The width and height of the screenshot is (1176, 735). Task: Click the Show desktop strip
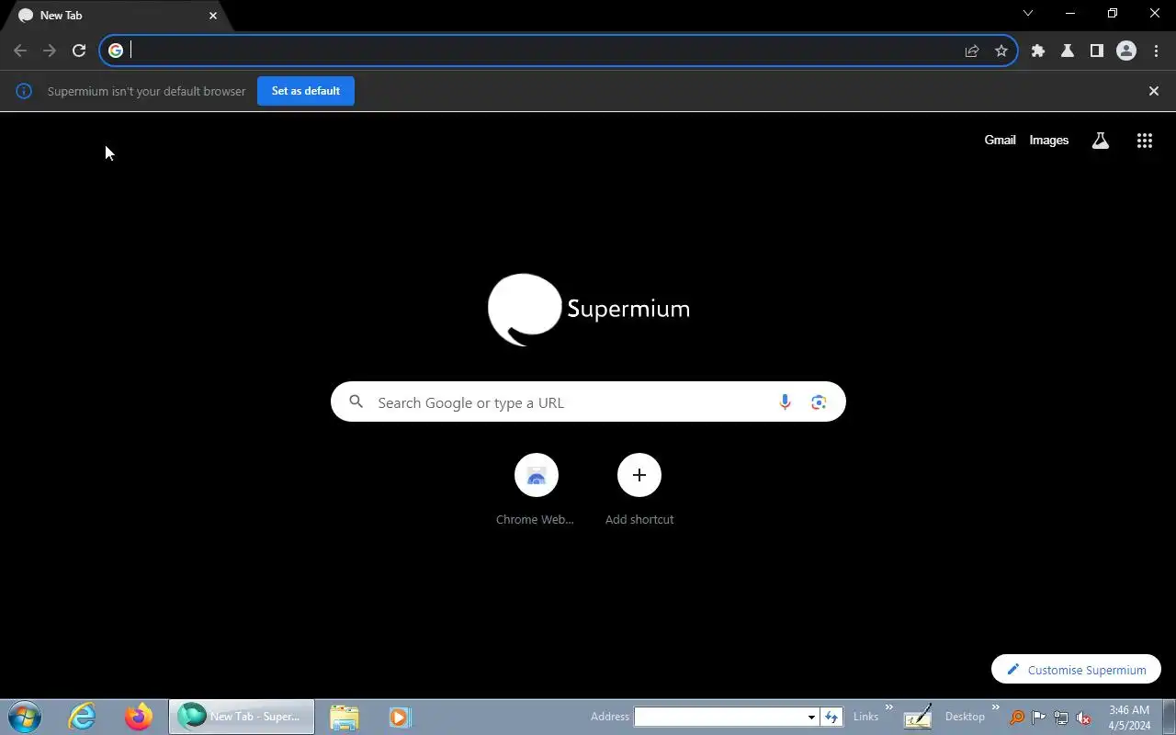(x=1169, y=717)
